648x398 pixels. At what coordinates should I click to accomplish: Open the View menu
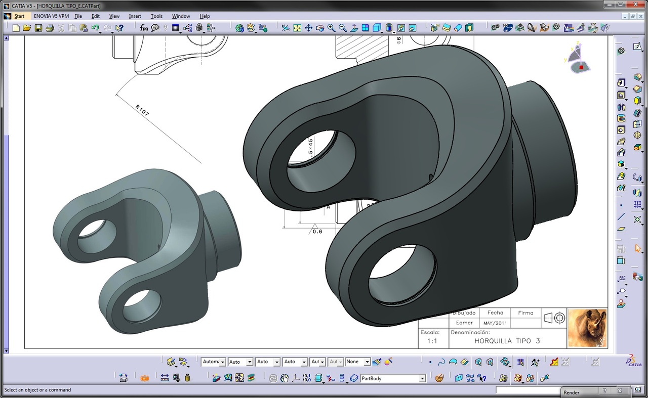(x=114, y=16)
